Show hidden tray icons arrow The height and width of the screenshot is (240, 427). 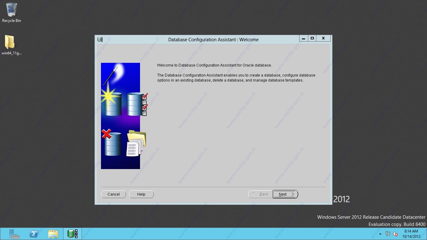coord(380,234)
